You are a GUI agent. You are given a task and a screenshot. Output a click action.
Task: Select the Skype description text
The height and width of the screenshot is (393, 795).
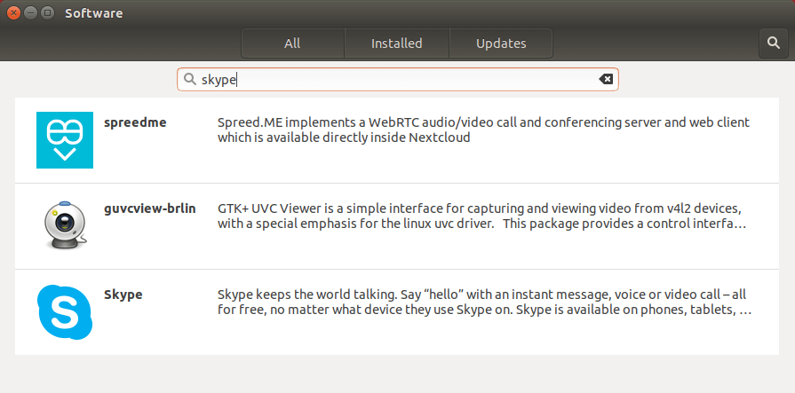[x=484, y=302]
